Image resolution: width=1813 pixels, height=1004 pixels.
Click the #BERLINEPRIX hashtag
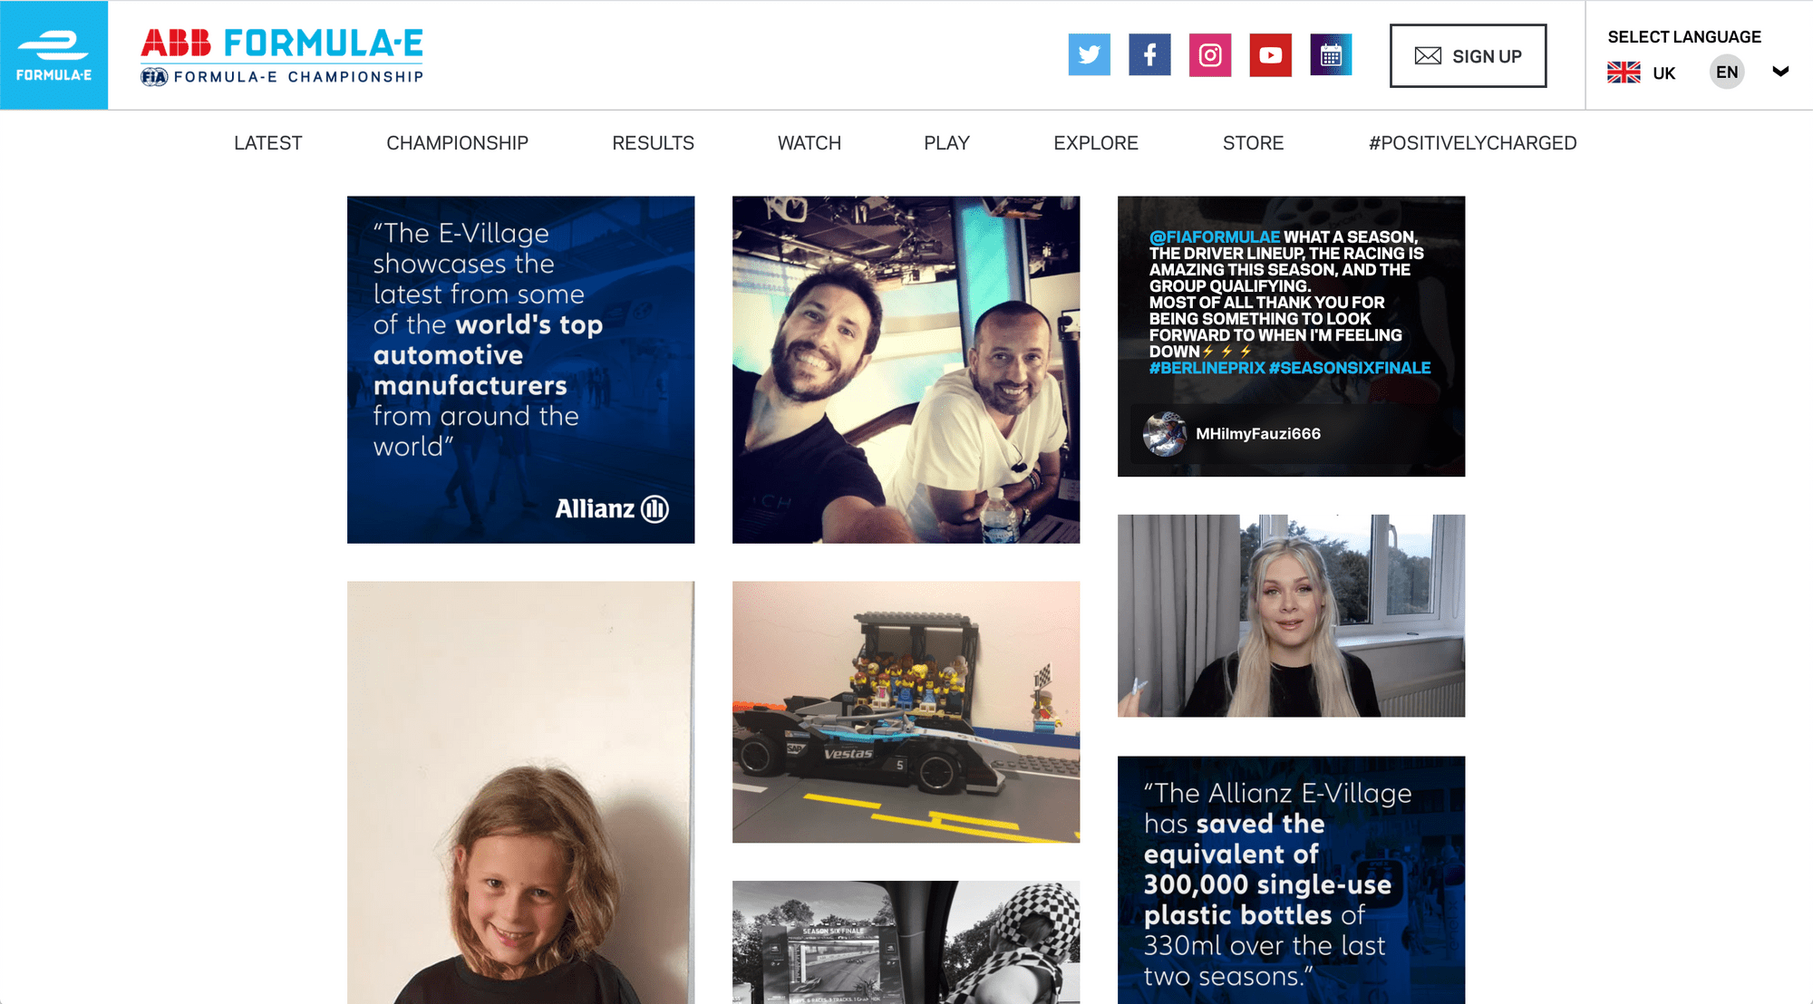[1207, 368]
